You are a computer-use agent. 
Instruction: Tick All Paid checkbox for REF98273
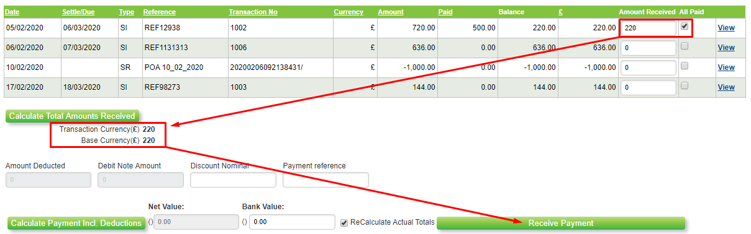(x=685, y=86)
